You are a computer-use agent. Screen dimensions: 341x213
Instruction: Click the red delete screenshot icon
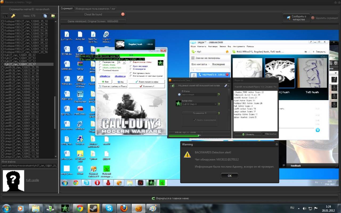[x=313, y=18]
